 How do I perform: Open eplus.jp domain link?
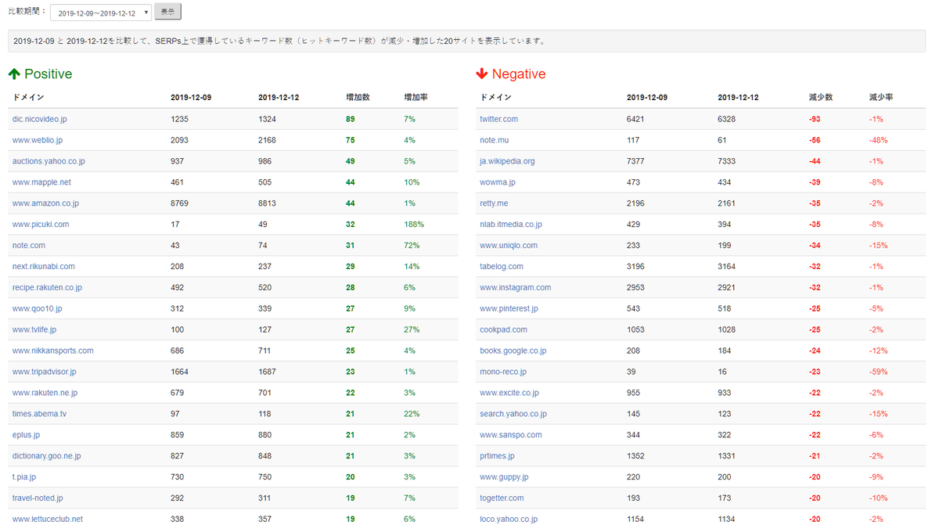tap(26, 435)
